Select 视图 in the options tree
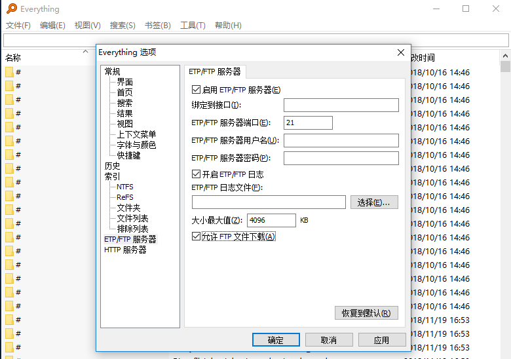 (x=125, y=124)
